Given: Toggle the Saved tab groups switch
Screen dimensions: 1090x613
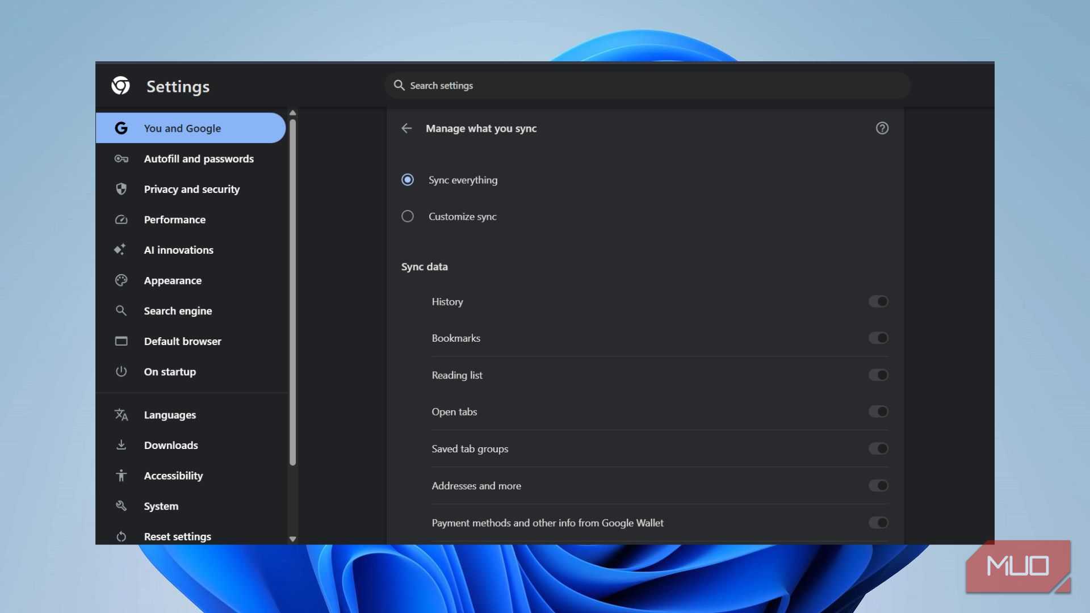Looking at the screenshot, I should pyautogui.click(x=878, y=449).
